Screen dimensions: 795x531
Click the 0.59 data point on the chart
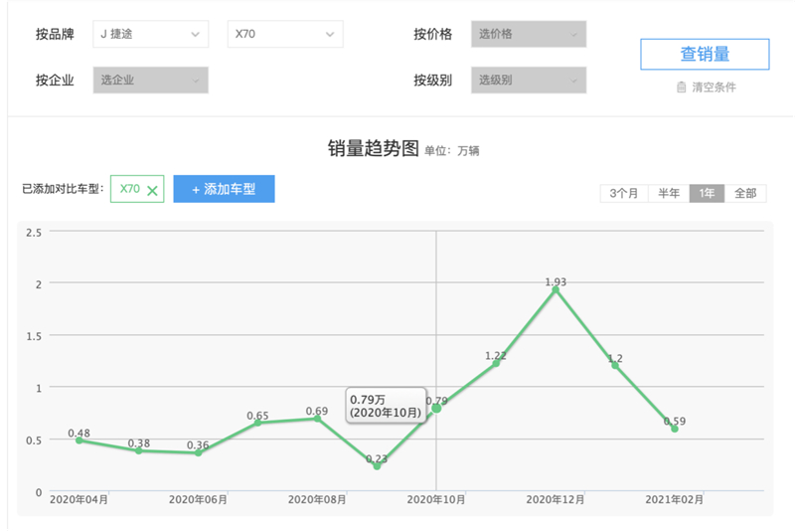[675, 429]
